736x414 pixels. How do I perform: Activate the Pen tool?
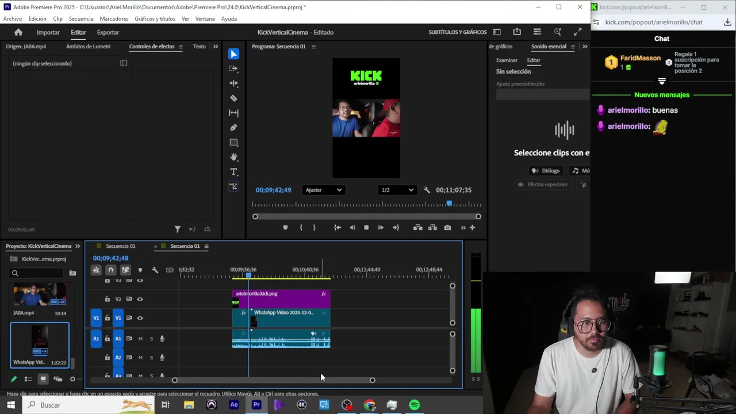tap(233, 128)
